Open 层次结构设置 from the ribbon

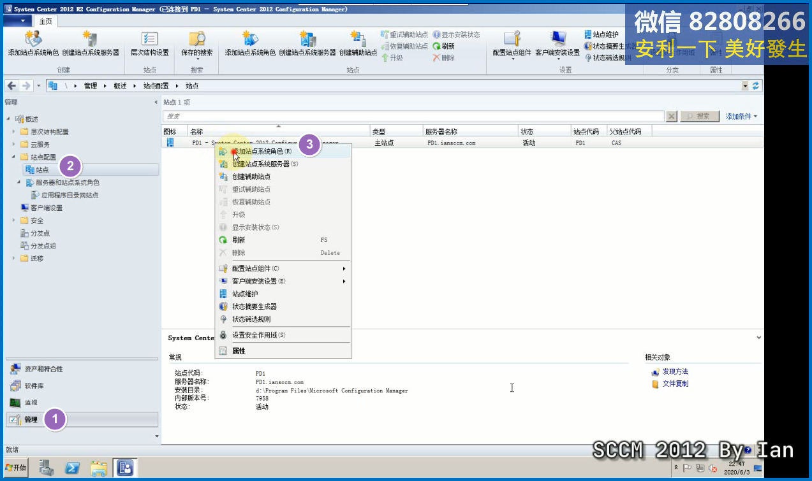pos(150,43)
